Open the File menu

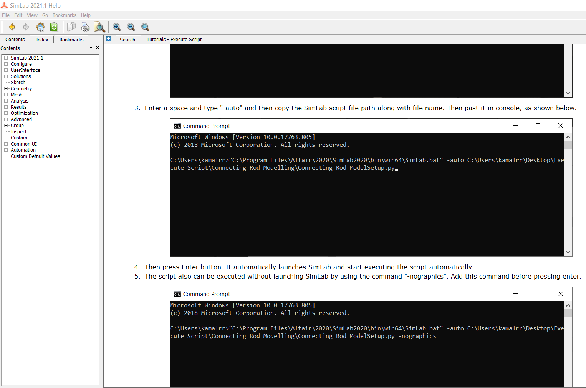click(x=6, y=15)
